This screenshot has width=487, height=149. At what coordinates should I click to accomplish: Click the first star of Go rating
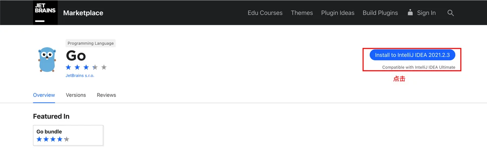tap(69, 67)
